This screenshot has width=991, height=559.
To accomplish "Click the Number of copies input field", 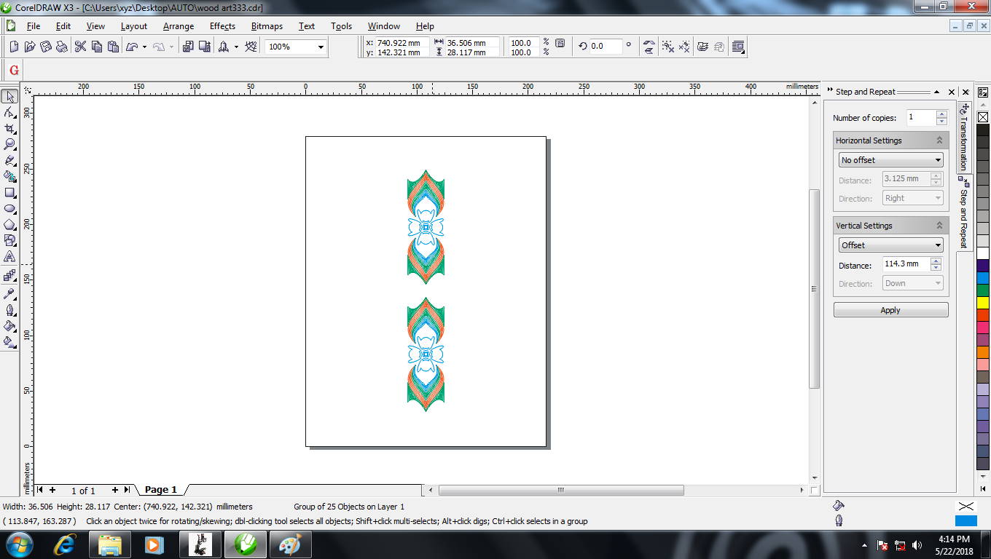I will (921, 117).
